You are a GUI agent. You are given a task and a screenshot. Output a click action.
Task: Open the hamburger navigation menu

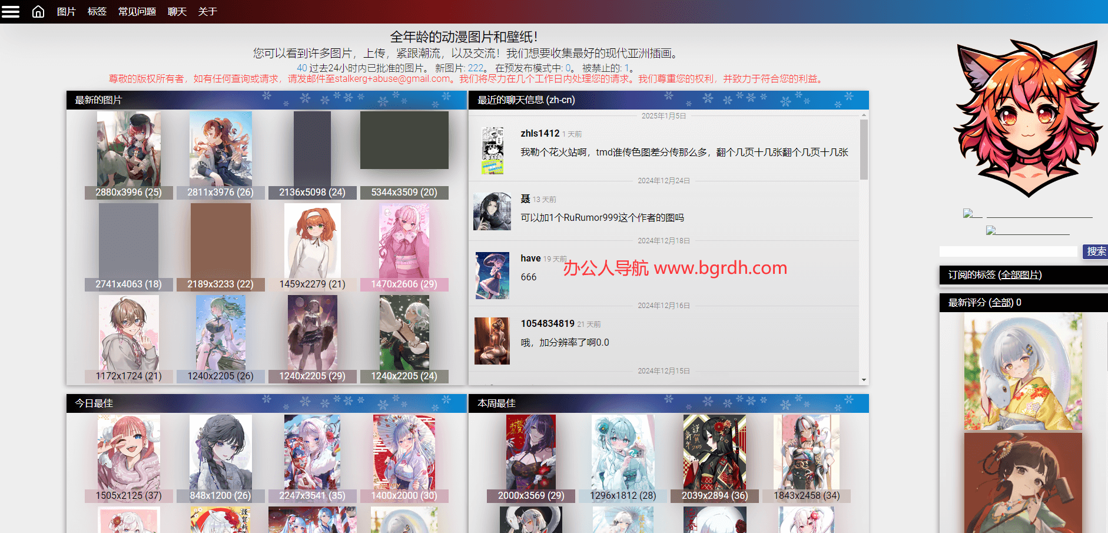pos(11,11)
